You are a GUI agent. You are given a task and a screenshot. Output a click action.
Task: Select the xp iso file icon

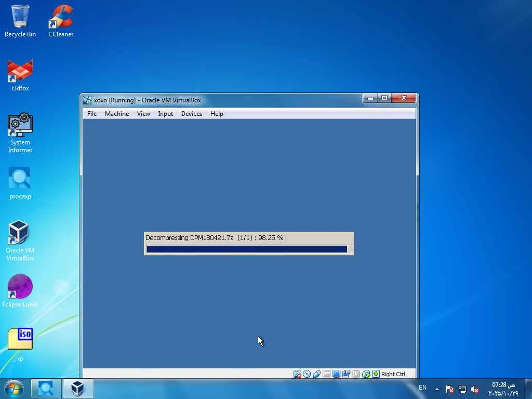(x=20, y=345)
